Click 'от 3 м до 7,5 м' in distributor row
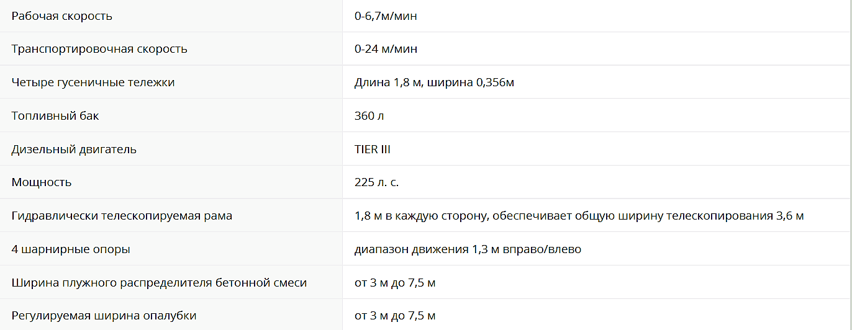Screen dimensions: 852x330 tap(395, 283)
